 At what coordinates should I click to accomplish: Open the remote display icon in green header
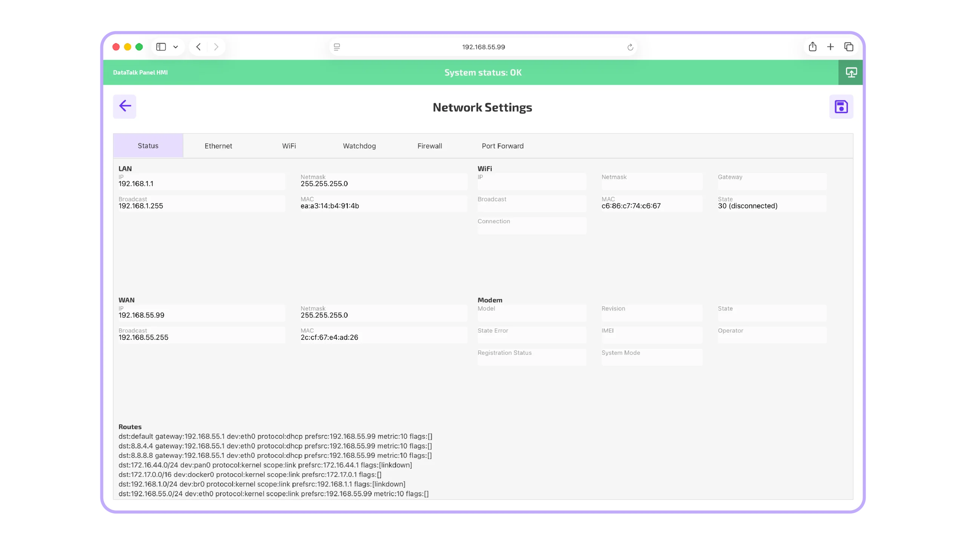851,72
